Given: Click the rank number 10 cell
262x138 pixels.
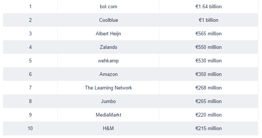Looking at the screenshot, I should pos(30,128).
